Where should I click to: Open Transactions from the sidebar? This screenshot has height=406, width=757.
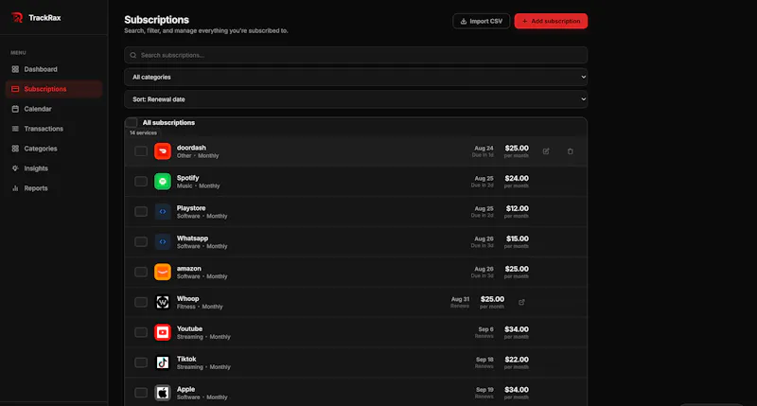click(x=54, y=129)
